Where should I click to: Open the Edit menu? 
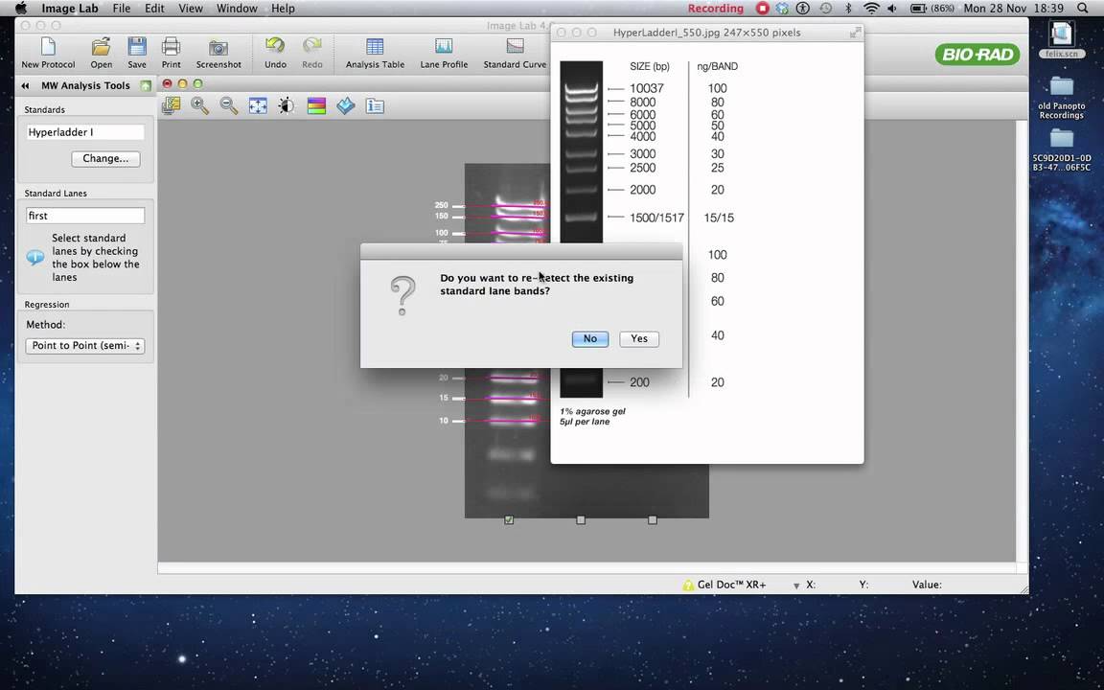click(154, 9)
